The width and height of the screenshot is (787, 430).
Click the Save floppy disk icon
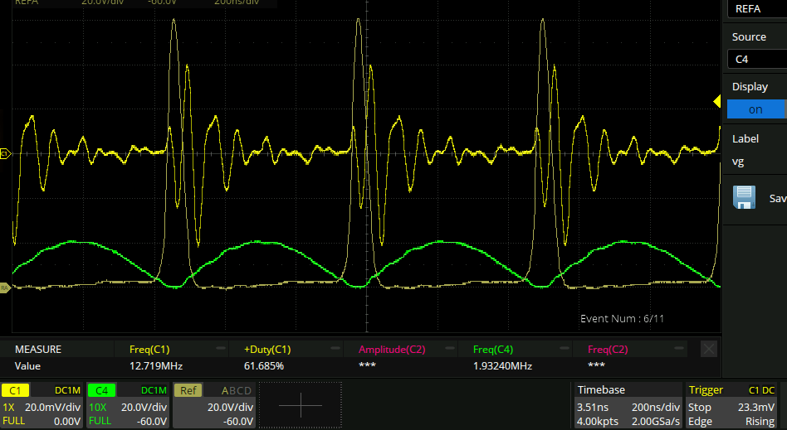743,197
